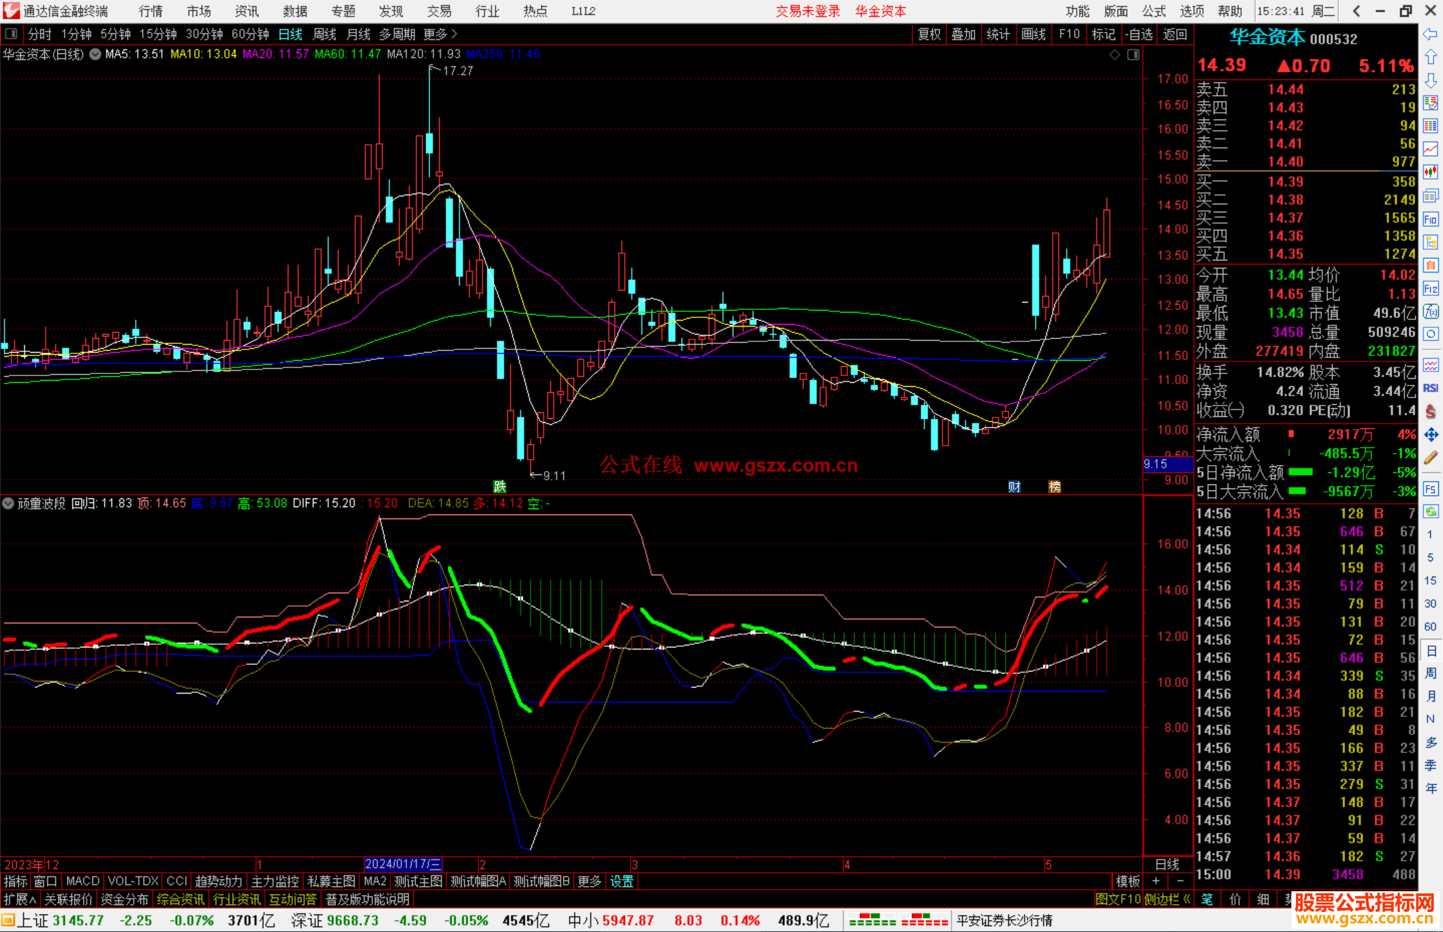Toggle the panel icon left of 分时
The image size is (1443, 932).
pos(11,34)
